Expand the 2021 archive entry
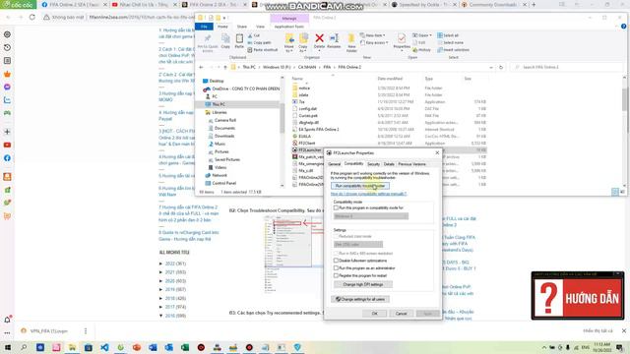The height and width of the screenshot is (354, 630). pos(161,272)
